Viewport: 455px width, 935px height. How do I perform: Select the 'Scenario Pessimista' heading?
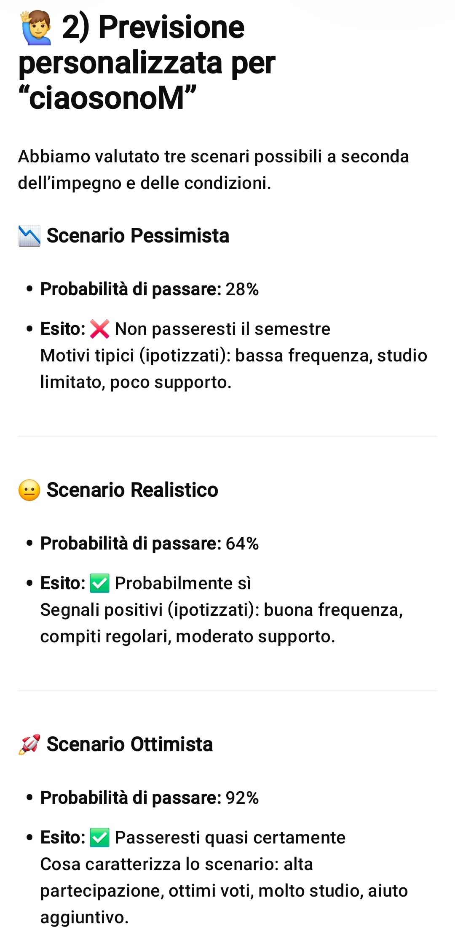click(138, 235)
